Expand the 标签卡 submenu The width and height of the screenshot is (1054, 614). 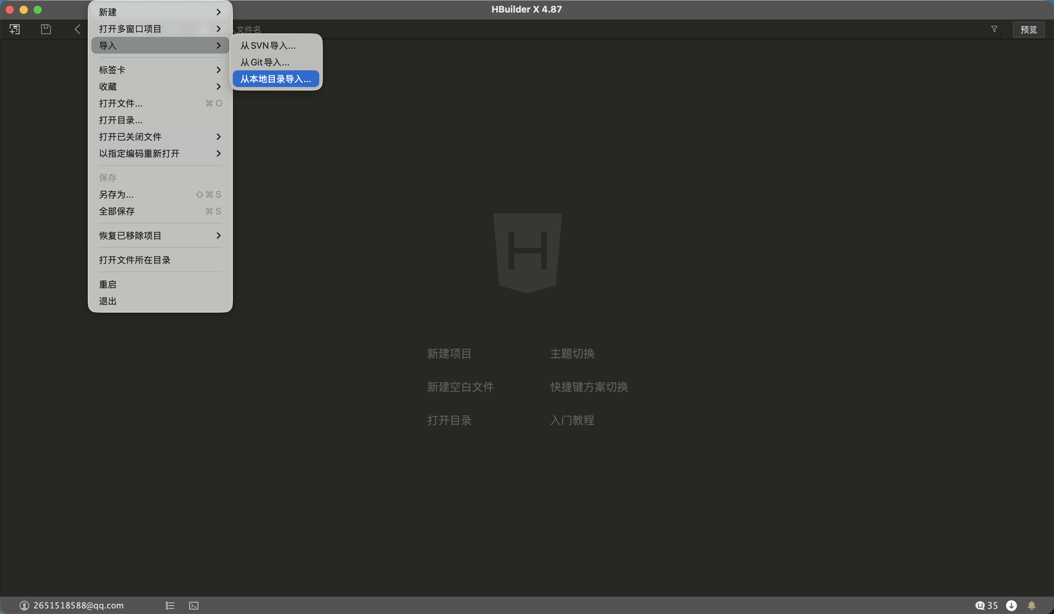click(160, 70)
